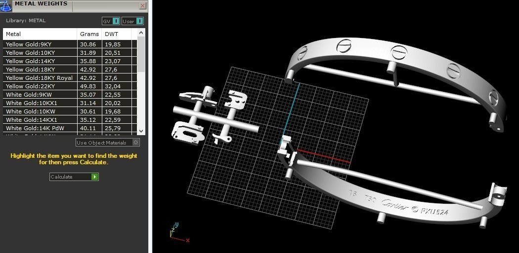Select the long horizontal rod among loose parts
The width and height of the screenshot is (519, 253).
pyautogui.click(x=216, y=119)
